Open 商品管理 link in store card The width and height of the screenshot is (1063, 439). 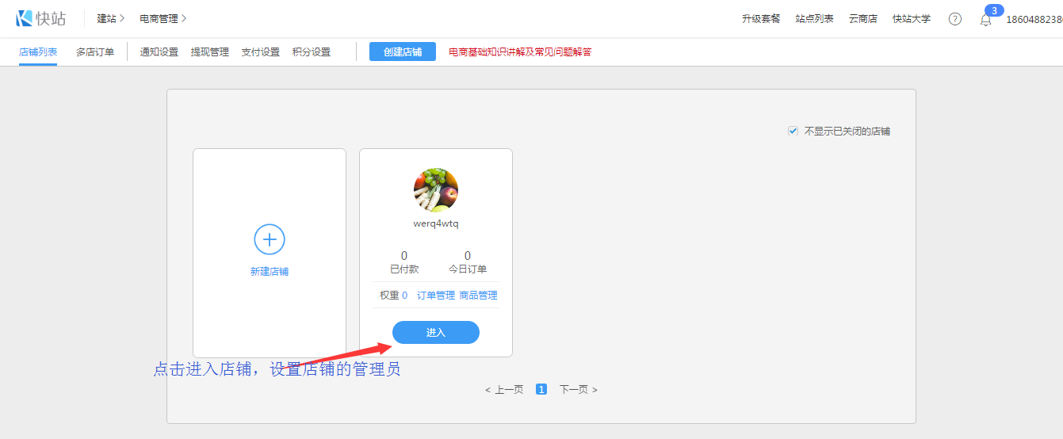(478, 296)
